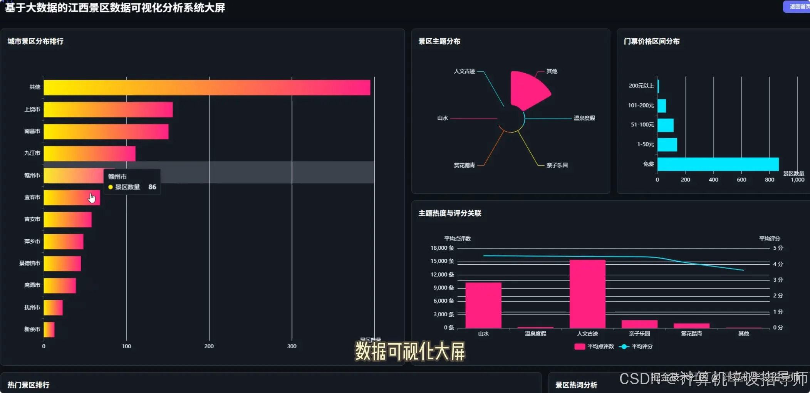Viewport: 810px width, 393px height.
Task: Click the pink 平均点评数 legend marker
Action: tap(580, 346)
